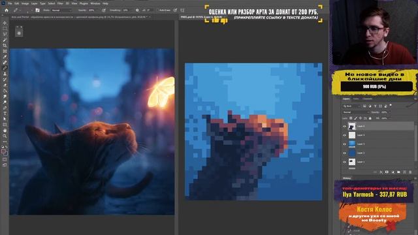Click the Home icon in options bar

click(x=7, y=10)
